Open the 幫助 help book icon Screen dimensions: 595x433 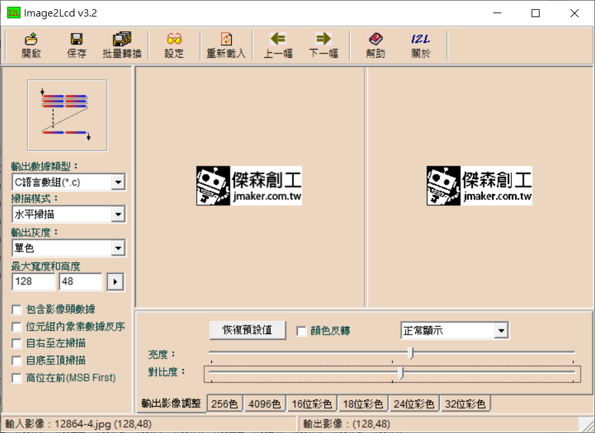tap(376, 45)
